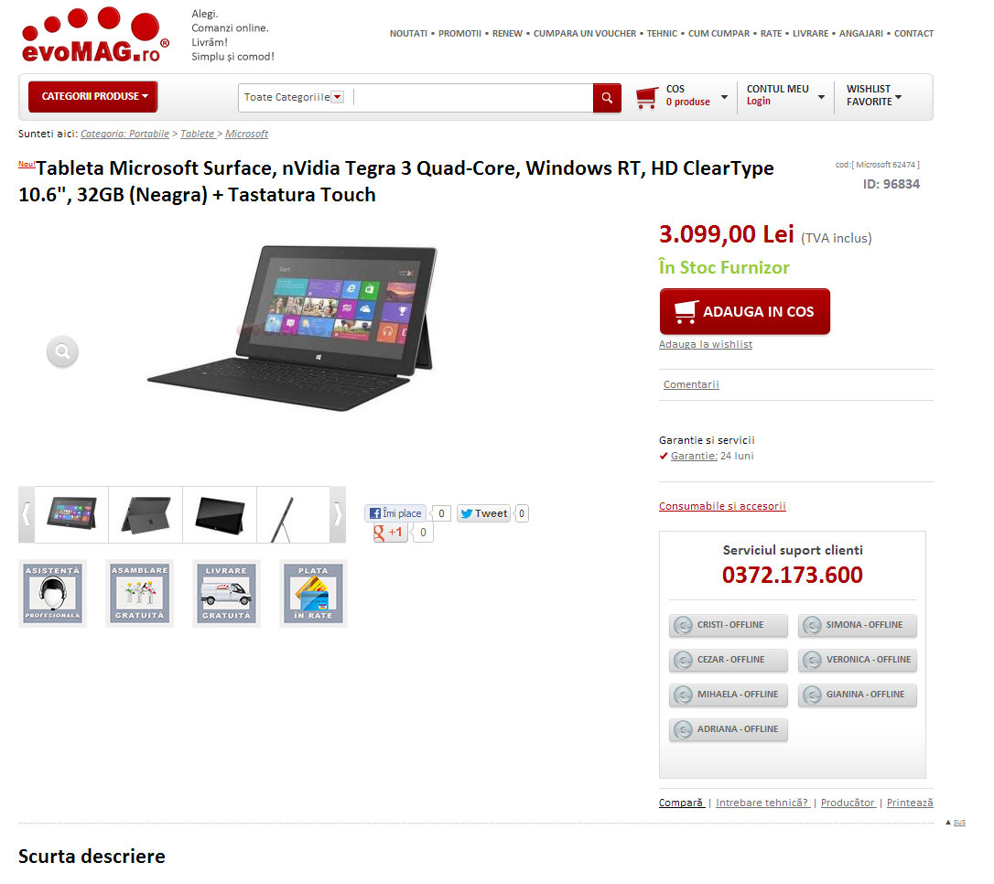The height and width of the screenshot is (884, 994).
Task: Click the Asistenta Profesionala badge
Action: 52,593
